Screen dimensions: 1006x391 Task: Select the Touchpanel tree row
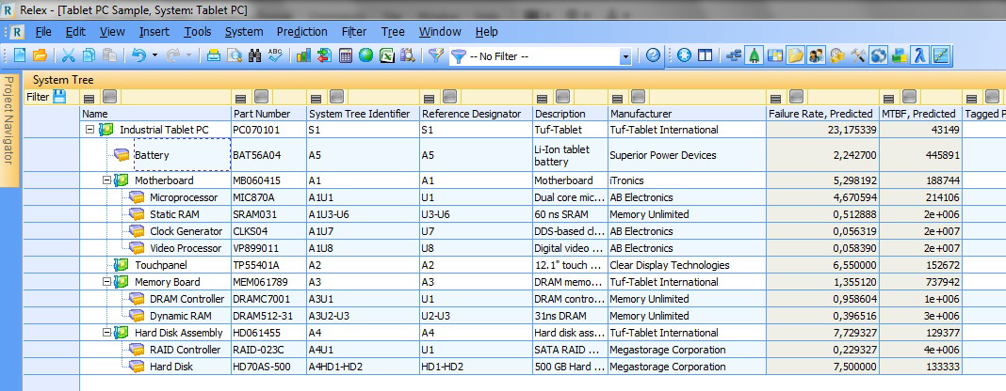pos(160,265)
